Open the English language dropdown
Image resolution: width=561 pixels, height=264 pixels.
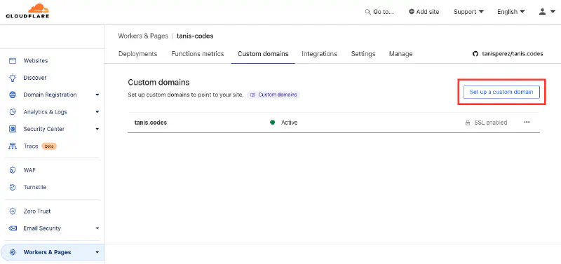(511, 12)
